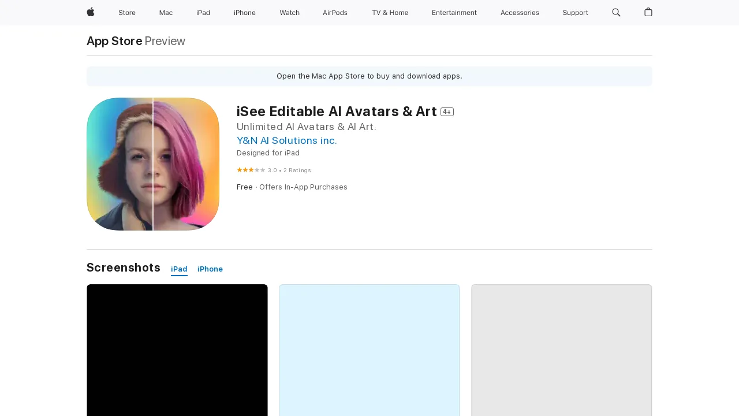Click the 'Screenshots' section heading
The image size is (739, 416).
124,268
